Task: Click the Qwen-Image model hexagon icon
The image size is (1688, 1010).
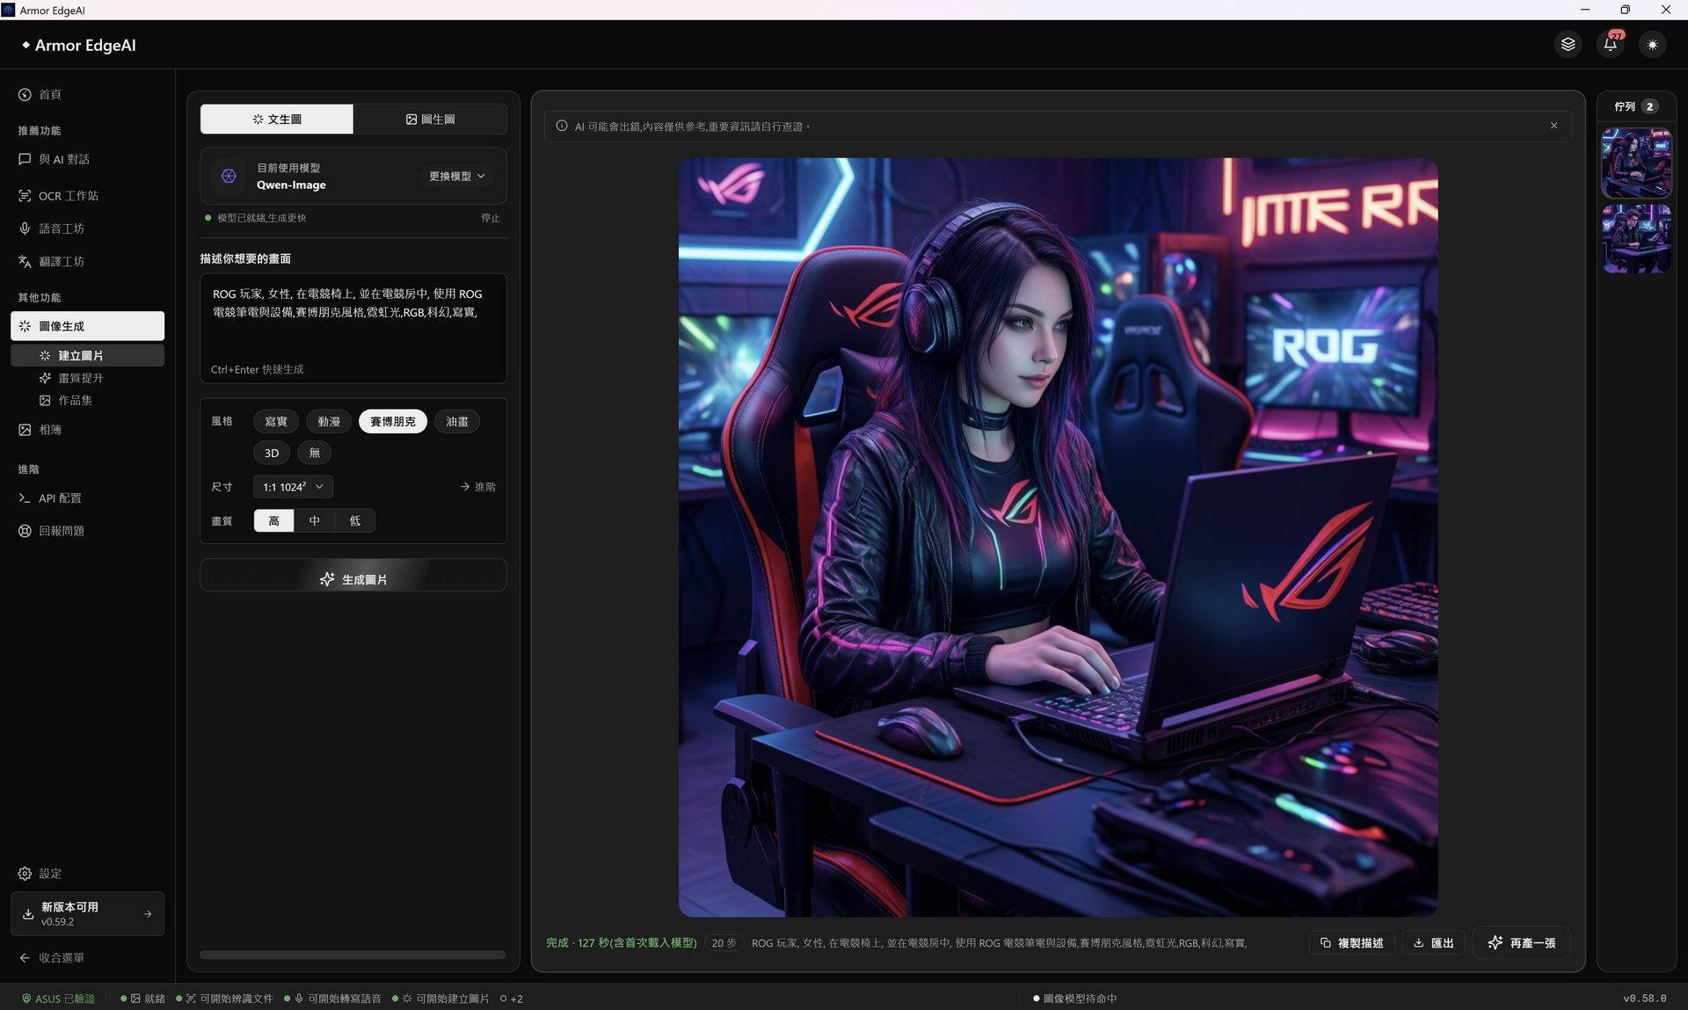Action: pos(229,176)
